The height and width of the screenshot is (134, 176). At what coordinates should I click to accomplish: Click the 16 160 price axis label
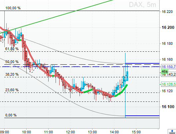(x=167, y=59)
